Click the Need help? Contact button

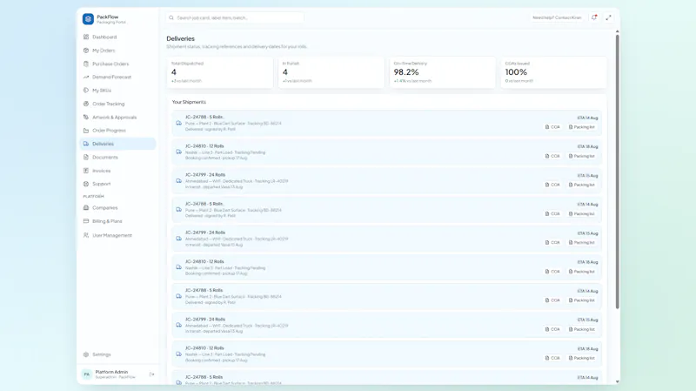click(557, 17)
